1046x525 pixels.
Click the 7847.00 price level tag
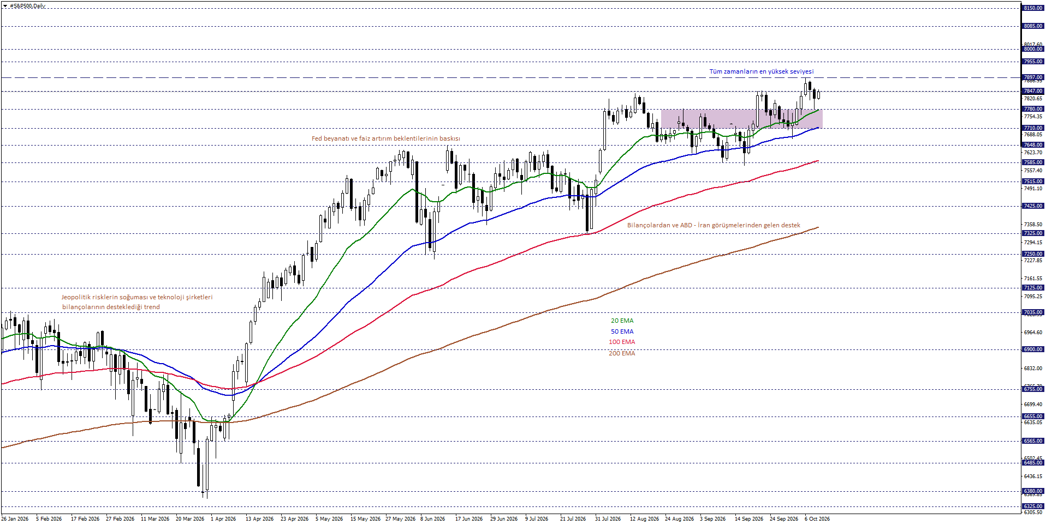tap(1033, 91)
